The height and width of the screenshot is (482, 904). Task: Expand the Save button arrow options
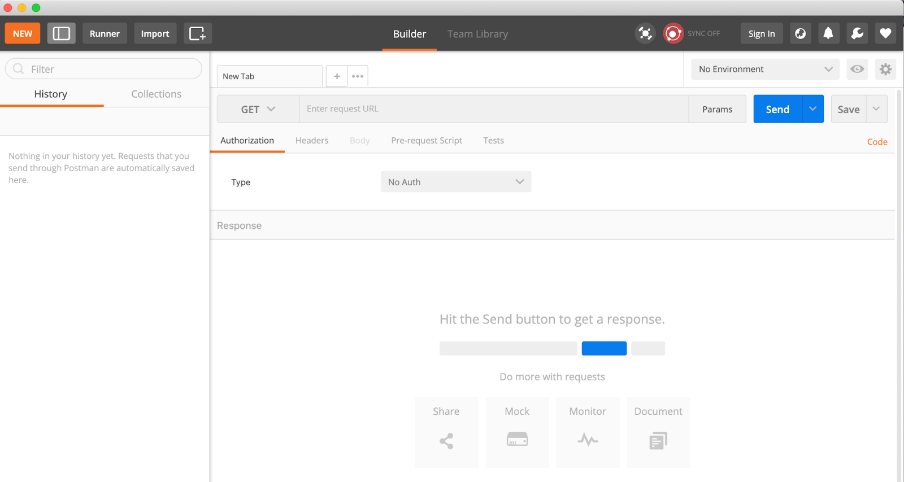tap(876, 109)
